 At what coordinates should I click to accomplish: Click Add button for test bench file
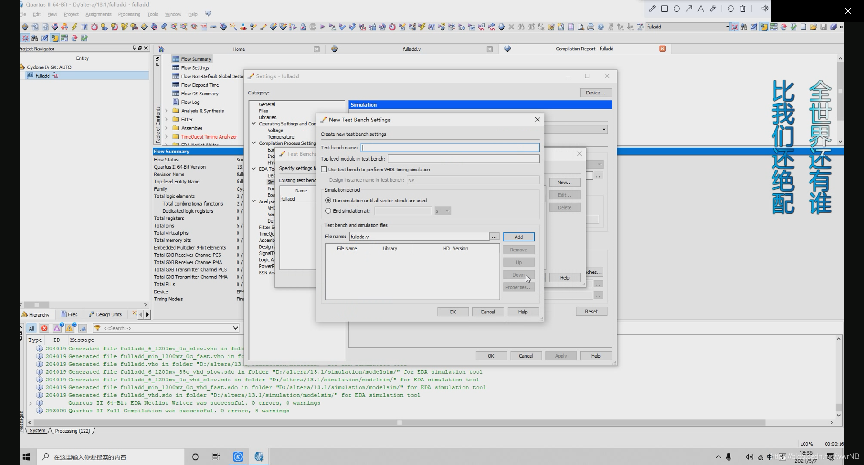(518, 237)
